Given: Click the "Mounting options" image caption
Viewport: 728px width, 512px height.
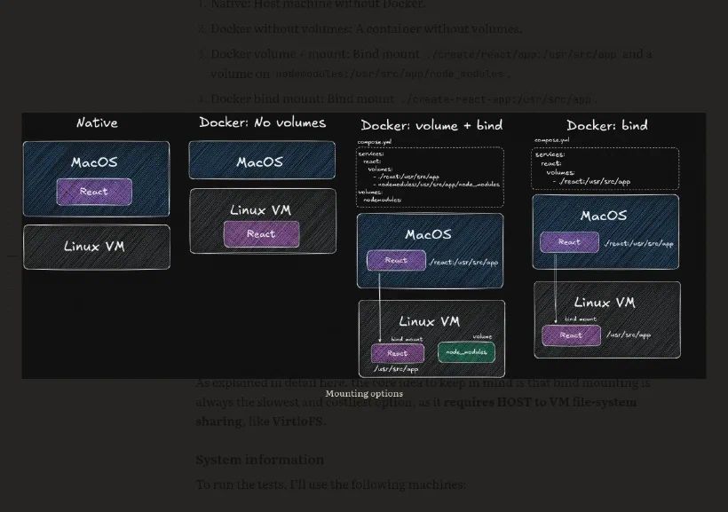Looking at the screenshot, I should 364,394.
